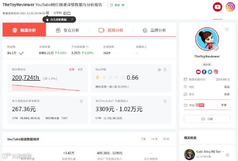Click the Cuộc Sống Mỹ Đạt channel avatar

pos(190,155)
